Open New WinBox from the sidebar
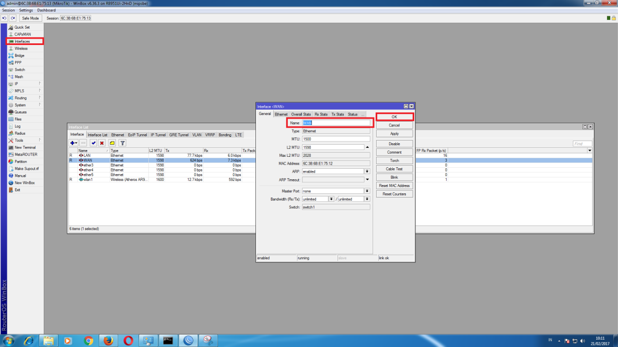This screenshot has height=347, width=618. (25, 183)
